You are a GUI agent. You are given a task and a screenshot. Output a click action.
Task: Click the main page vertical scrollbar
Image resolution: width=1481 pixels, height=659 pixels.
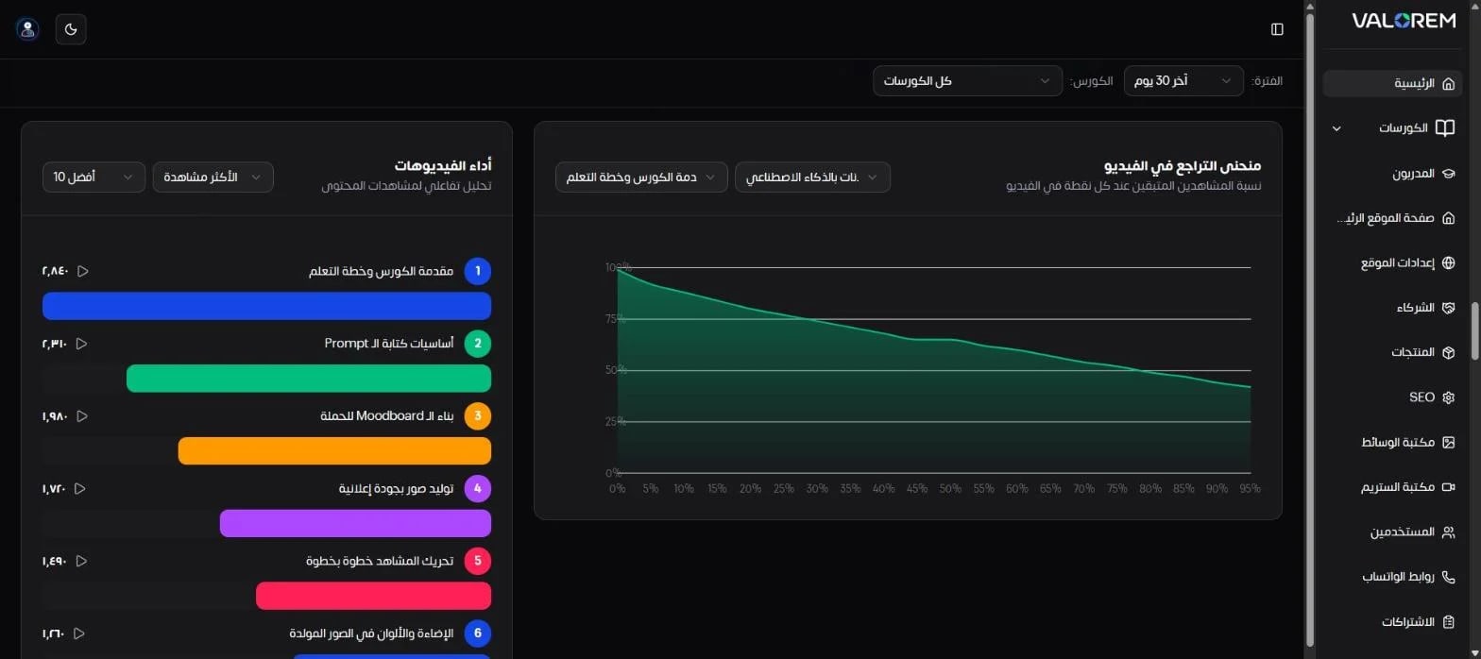click(1309, 329)
